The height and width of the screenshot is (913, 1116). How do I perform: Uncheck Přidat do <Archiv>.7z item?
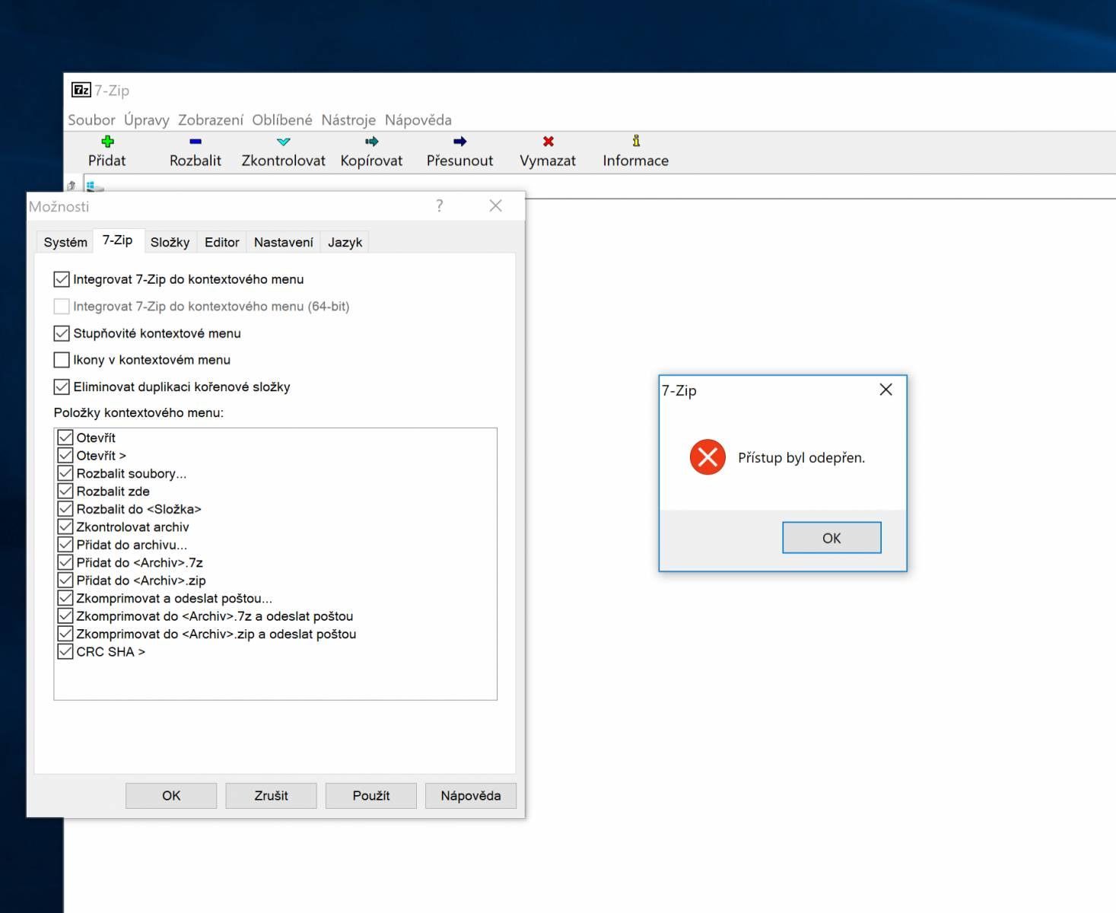65,562
